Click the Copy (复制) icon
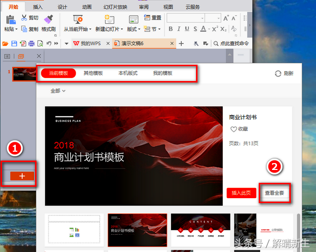 (24, 29)
